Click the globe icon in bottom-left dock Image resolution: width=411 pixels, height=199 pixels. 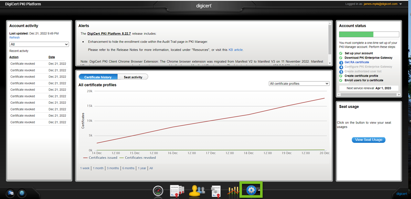[22, 194]
